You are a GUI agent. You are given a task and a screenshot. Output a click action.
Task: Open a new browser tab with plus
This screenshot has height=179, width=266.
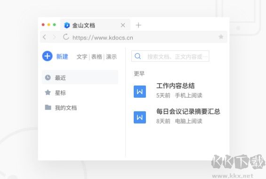pos(138,25)
